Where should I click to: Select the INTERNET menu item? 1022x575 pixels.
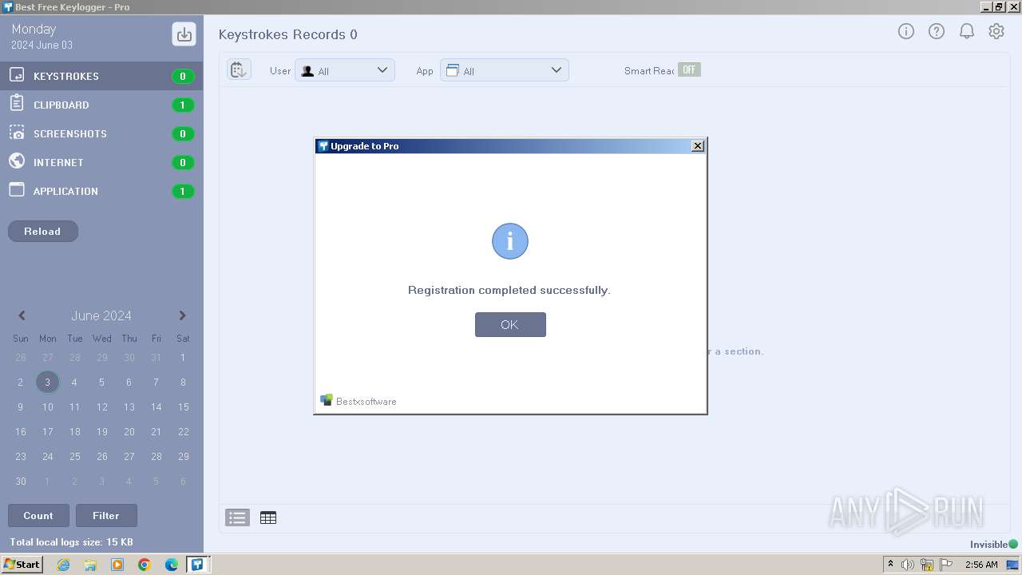tap(101, 162)
